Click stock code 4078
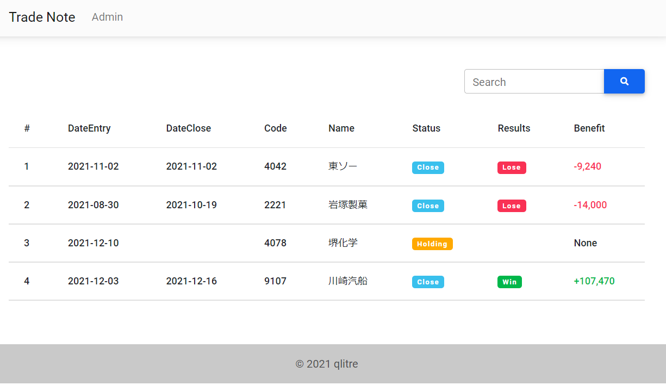This screenshot has height=385, width=666. (275, 243)
